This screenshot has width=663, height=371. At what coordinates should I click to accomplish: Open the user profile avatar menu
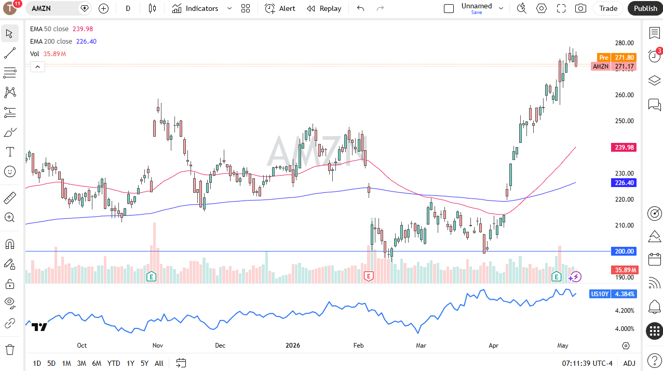point(10,8)
